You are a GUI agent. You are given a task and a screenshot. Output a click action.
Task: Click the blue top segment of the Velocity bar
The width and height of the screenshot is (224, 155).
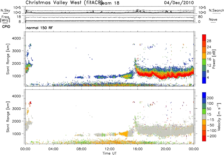point(204,95)
